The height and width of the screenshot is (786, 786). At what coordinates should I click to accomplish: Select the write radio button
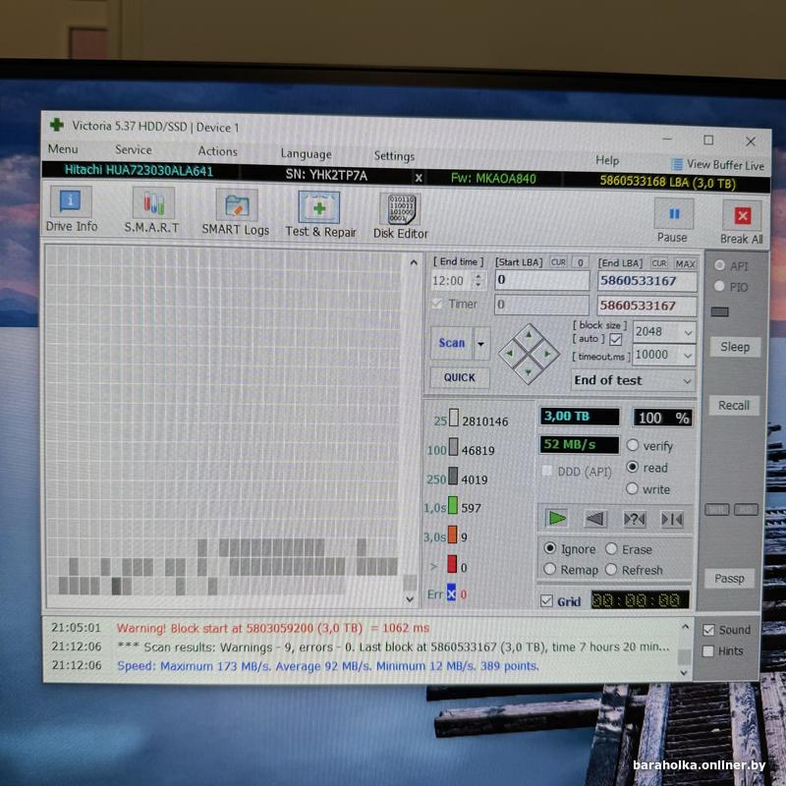[632, 488]
